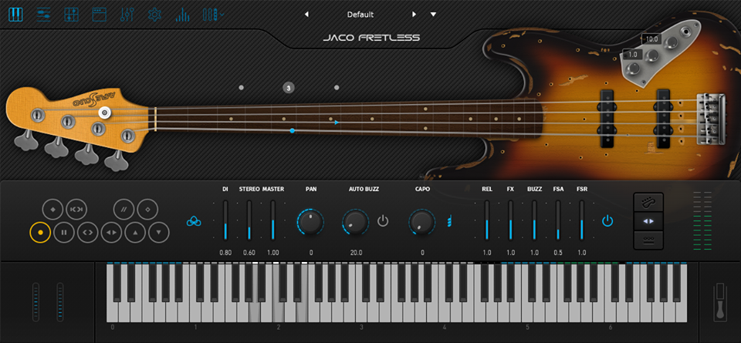The height and width of the screenshot is (343, 741).
Task: Open the vertical mixer faders icon
Action: [x=127, y=15]
